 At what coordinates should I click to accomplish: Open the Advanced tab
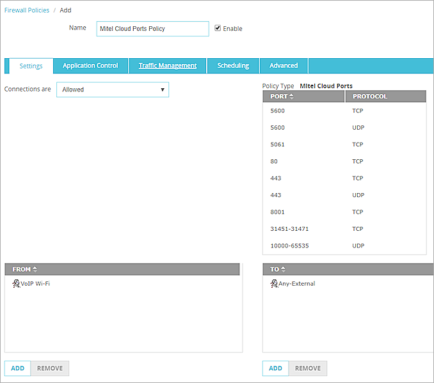coord(284,66)
